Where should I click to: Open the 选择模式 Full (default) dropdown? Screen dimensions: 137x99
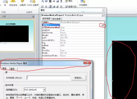[44, 90]
